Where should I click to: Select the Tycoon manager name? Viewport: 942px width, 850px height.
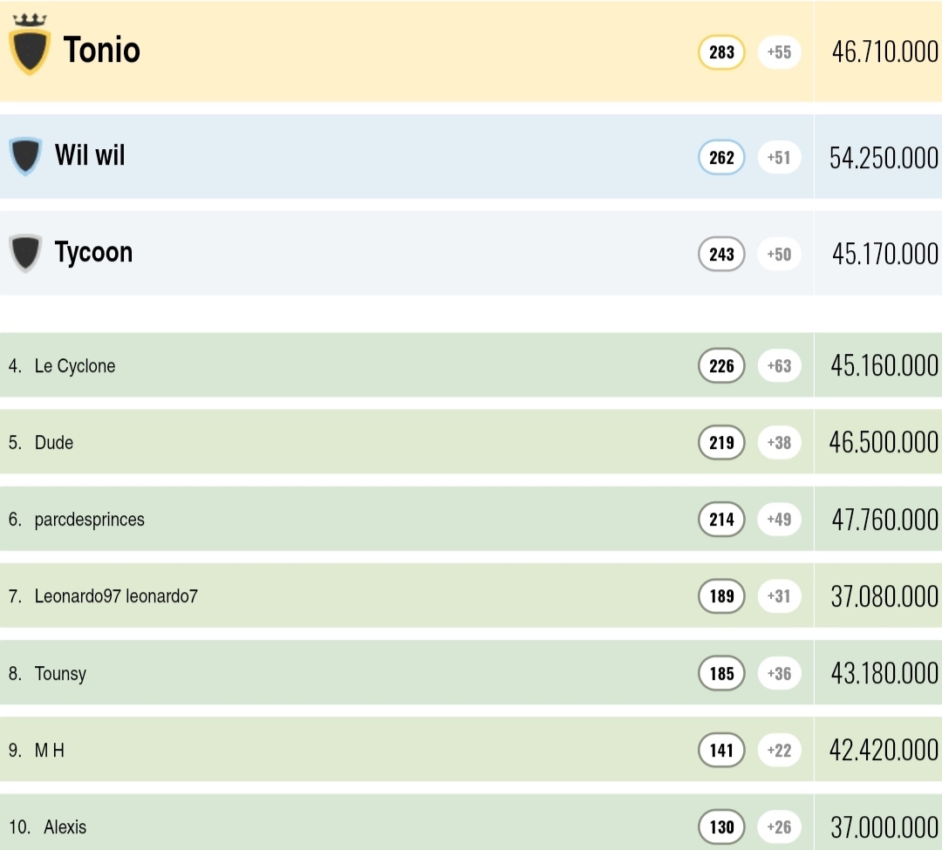93,253
